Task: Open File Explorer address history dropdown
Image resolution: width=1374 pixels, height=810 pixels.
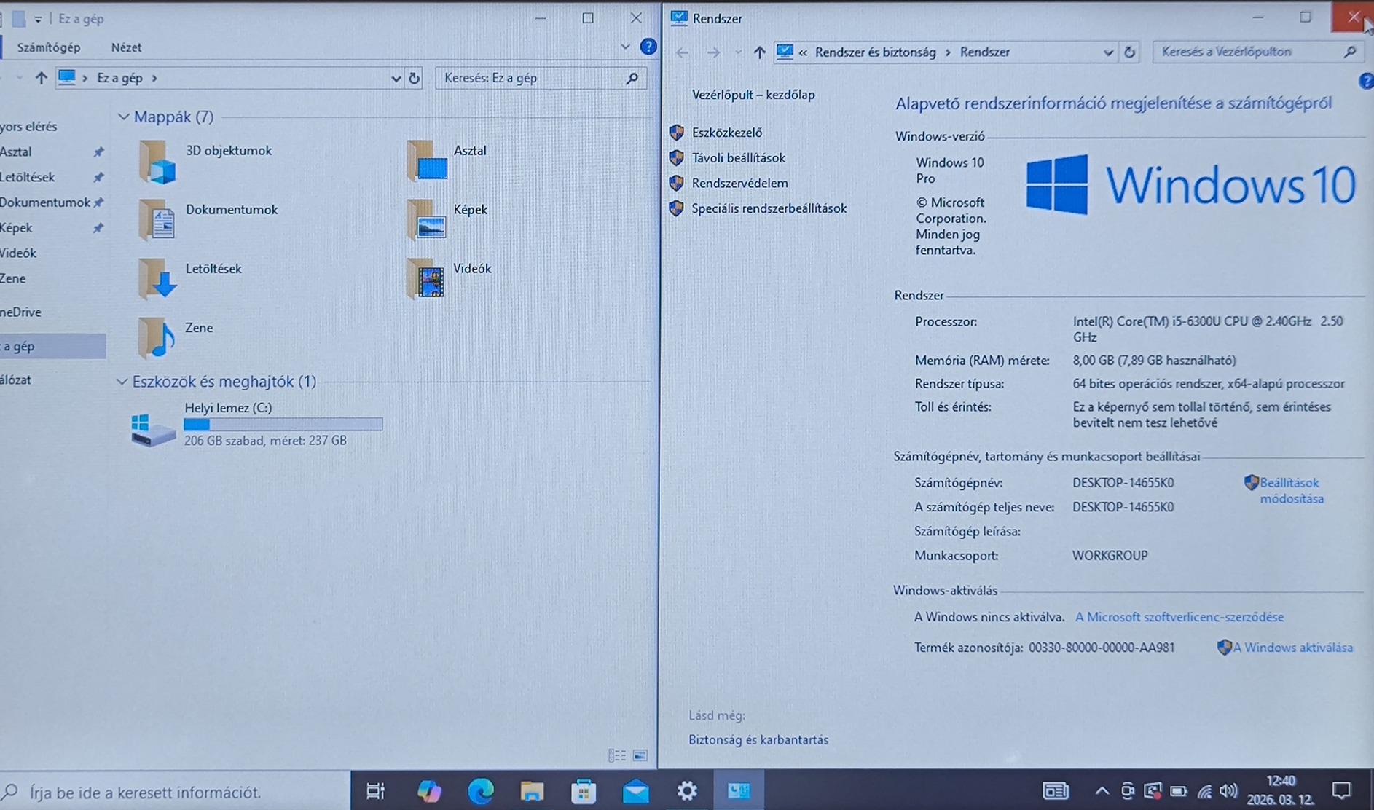Action: click(396, 78)
